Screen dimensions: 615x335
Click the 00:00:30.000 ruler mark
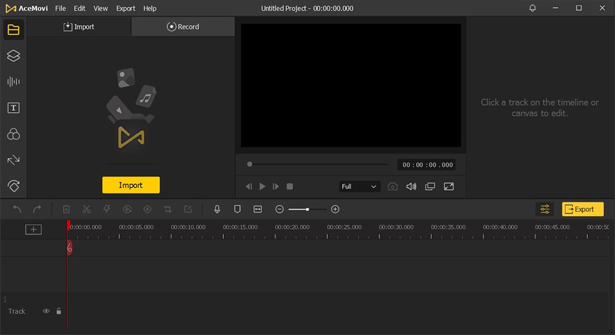click(x=396, y=227)
